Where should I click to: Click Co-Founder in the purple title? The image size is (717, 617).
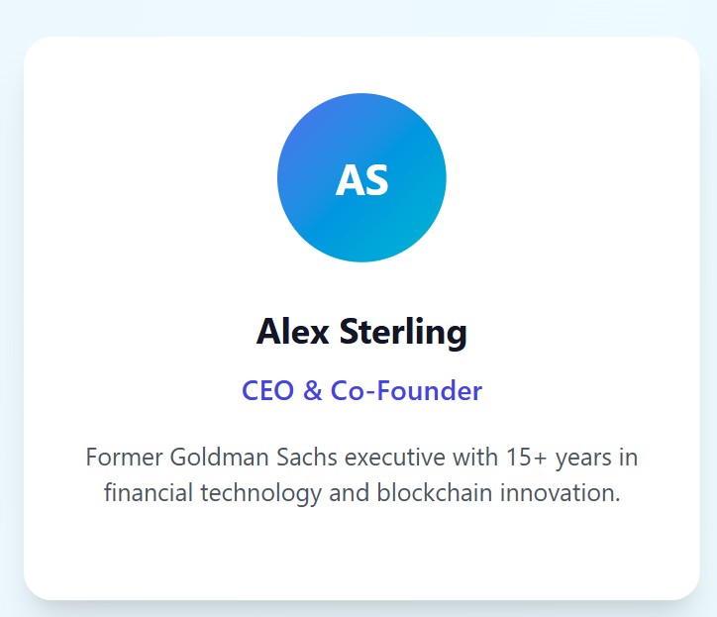pos(406,390)
